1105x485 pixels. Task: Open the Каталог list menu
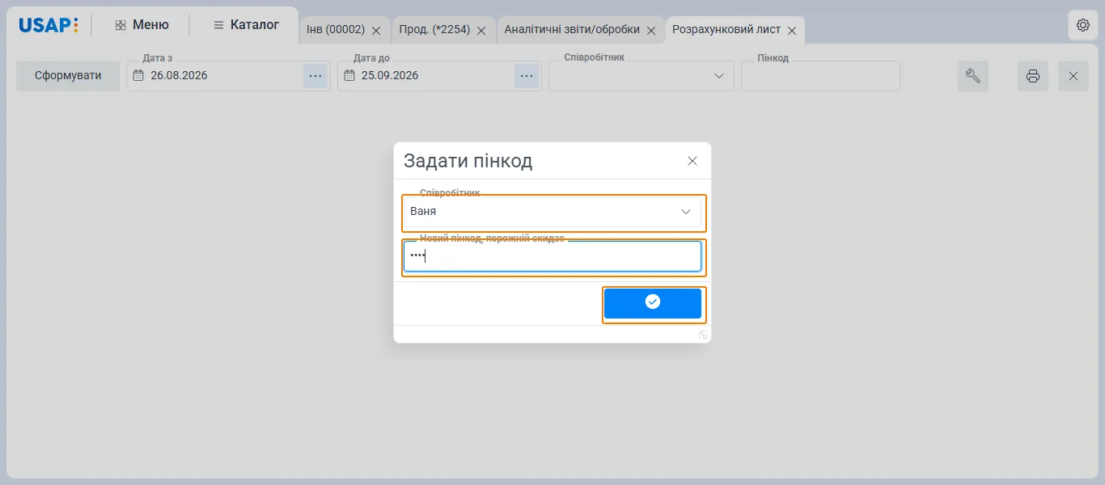(246, 25)
